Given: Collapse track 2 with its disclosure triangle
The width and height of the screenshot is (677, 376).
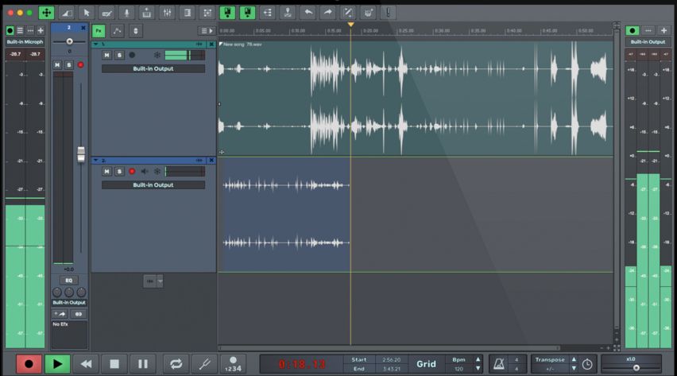Looking at the screenshot, I should click(x=95, y=161).
